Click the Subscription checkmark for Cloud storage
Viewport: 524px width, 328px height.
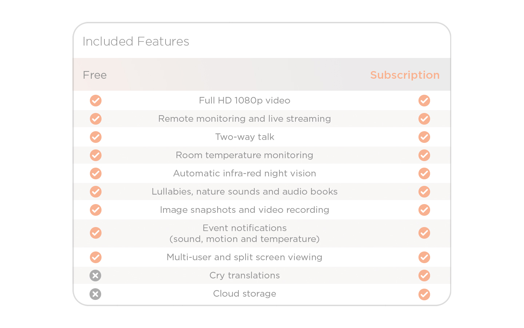(x=424, y=294)
